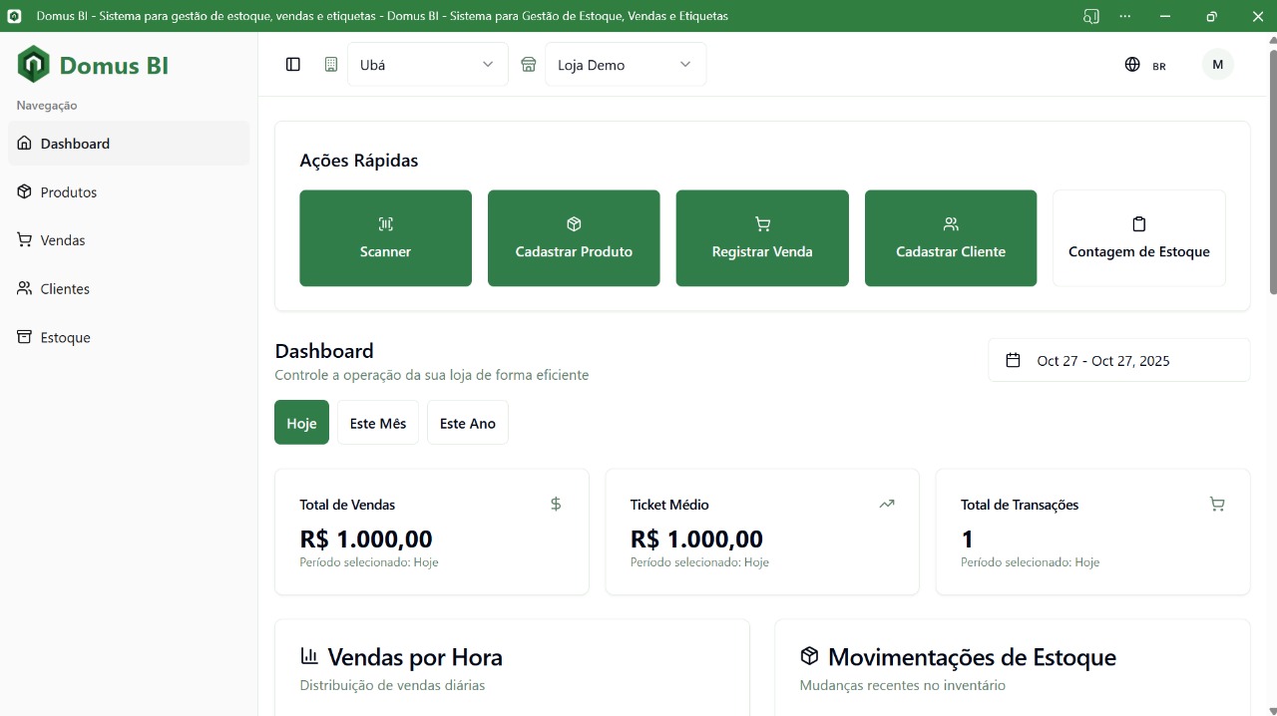Click the store icon beside Loja Demo
Image resolution: width=1277 pixels, height=716 pixels.
[x=529, y=65]
